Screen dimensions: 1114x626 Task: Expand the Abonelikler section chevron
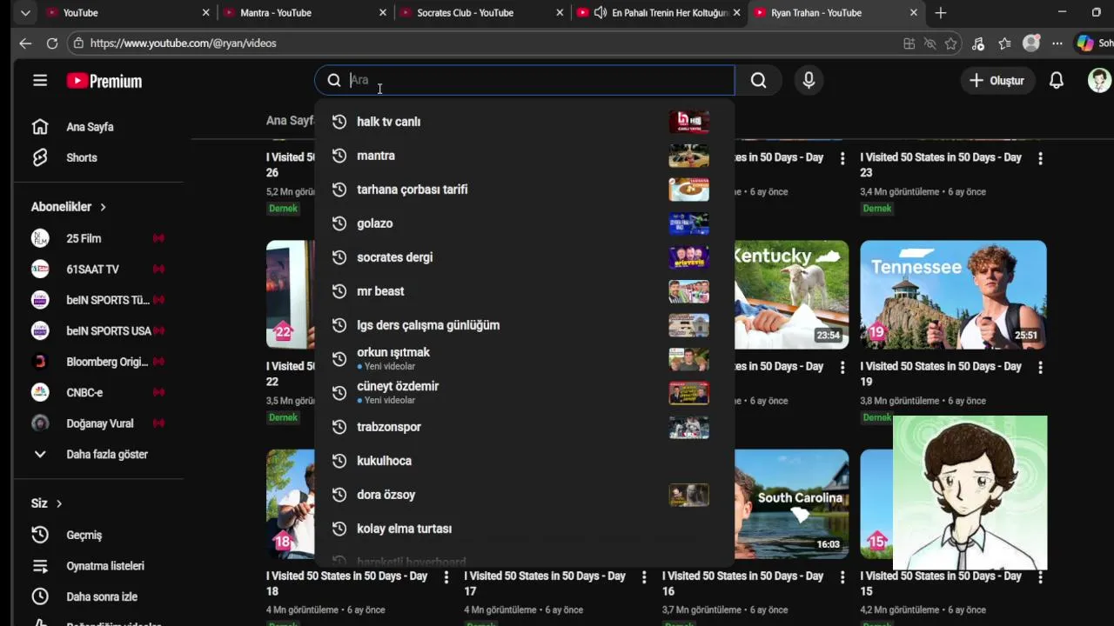click(103, 207)
